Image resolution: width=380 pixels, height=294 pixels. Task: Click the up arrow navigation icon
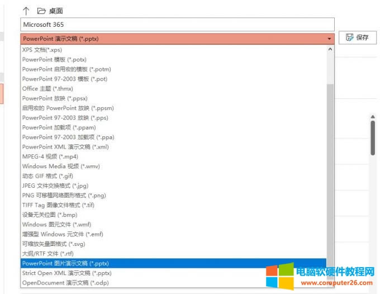(26, 11)
